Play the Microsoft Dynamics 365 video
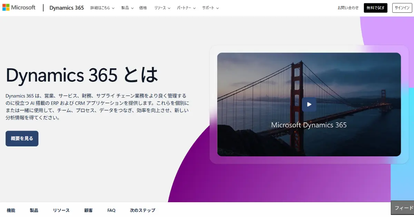The image size is (414, 217). 309,104
